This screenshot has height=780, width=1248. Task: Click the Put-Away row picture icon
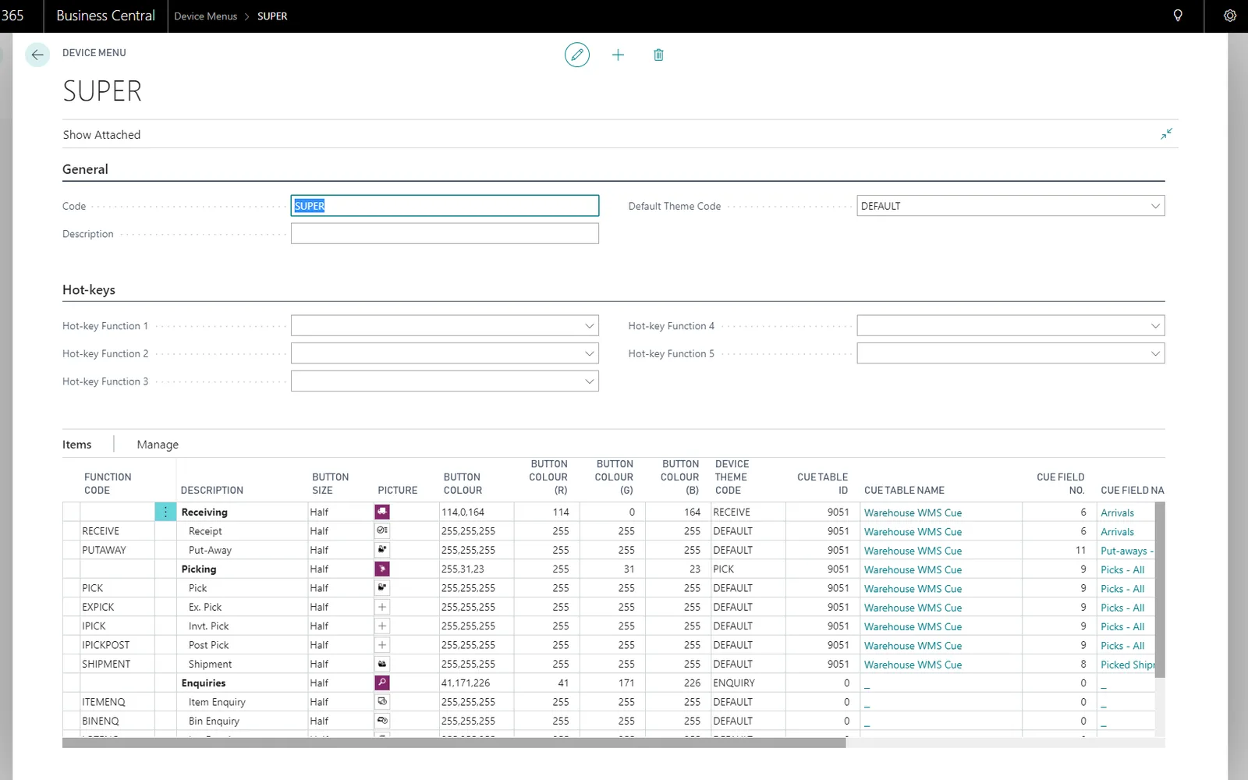coord(382,550)
